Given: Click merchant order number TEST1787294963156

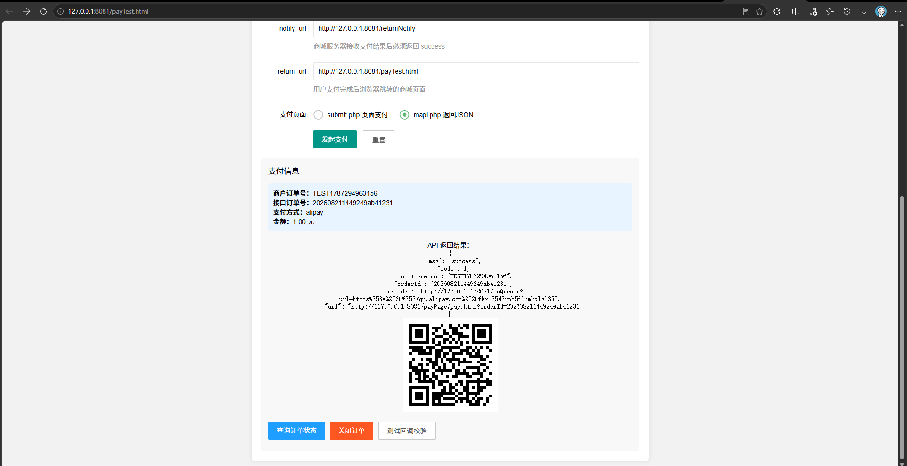Looking at the screenshot, I should tap(345, 193).
